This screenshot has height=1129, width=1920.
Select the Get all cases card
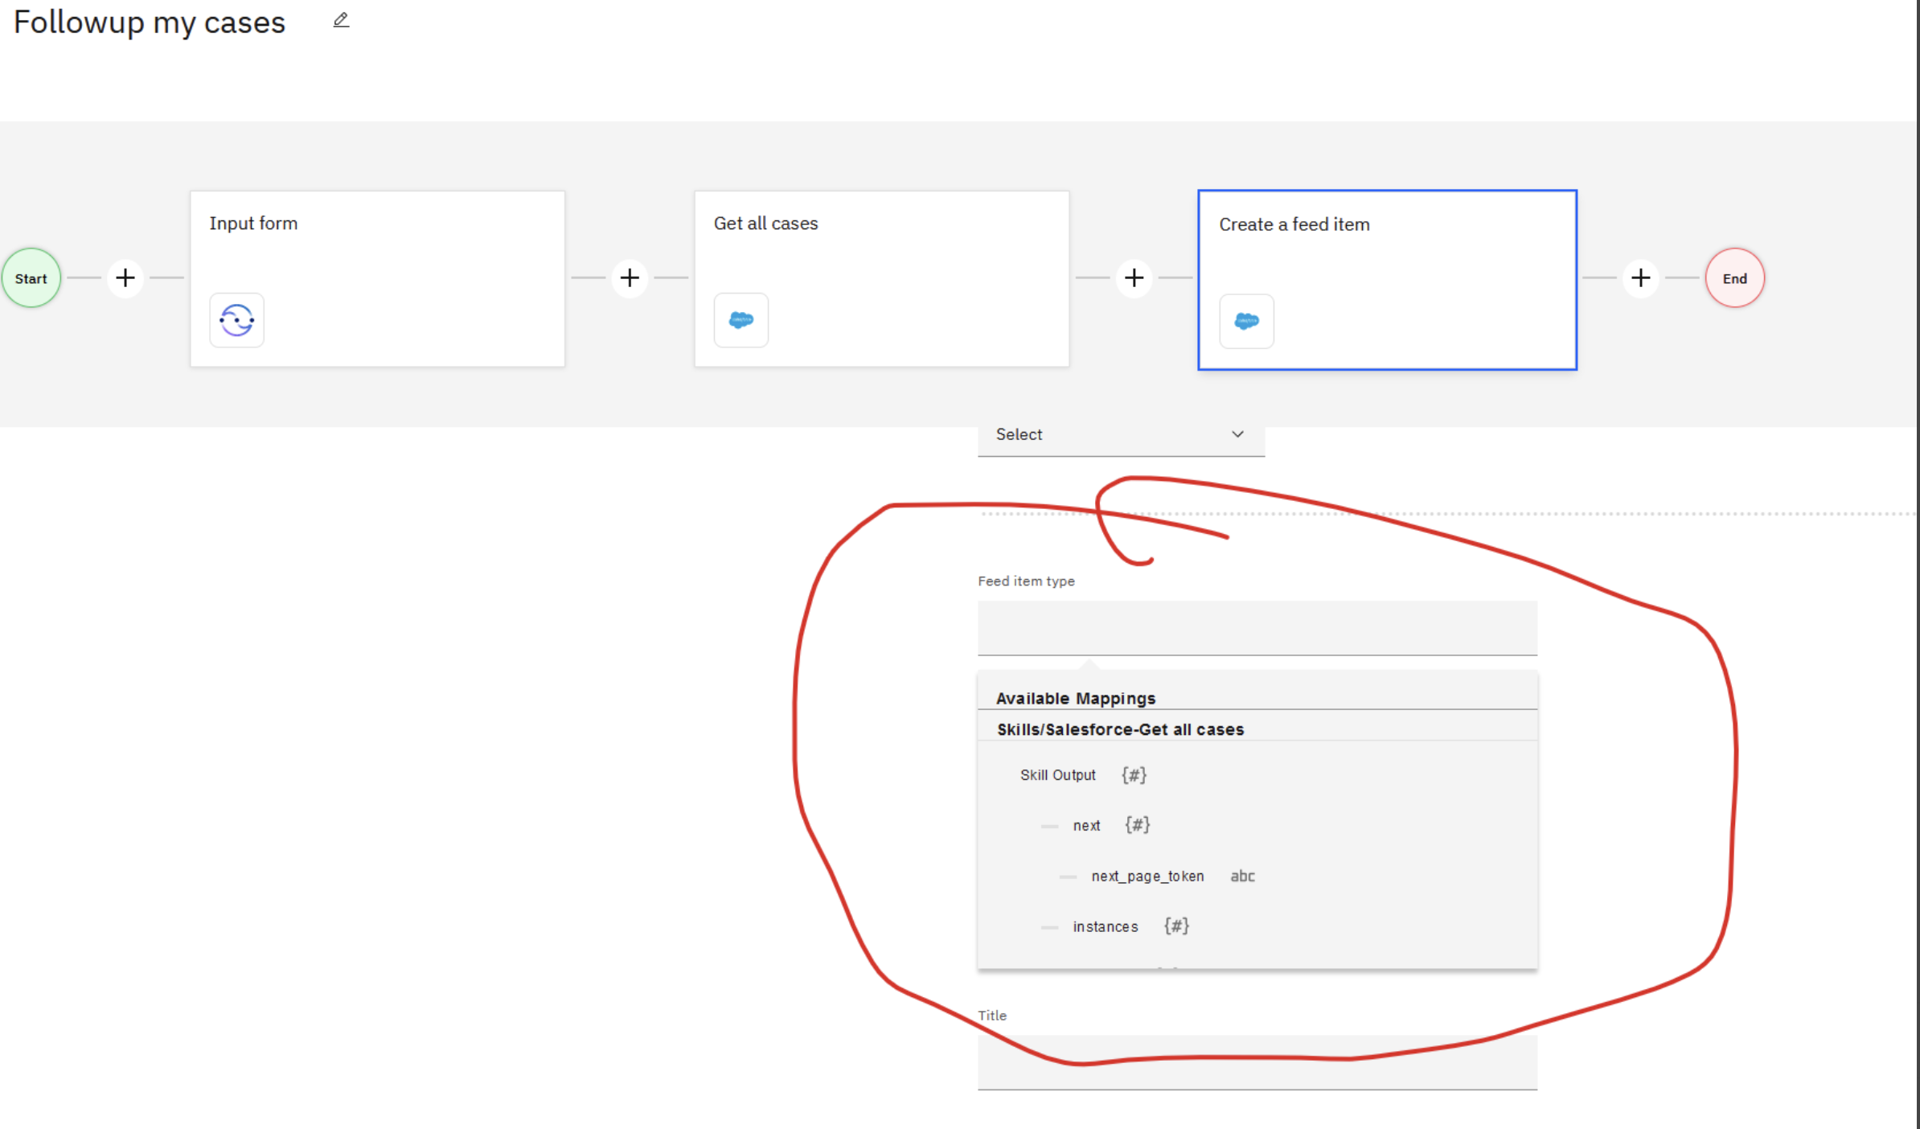pos(881,257)
